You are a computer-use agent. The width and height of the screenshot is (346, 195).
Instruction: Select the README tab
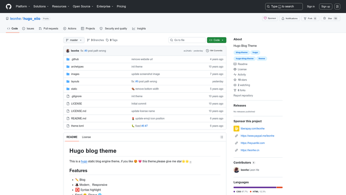[72, 137]
